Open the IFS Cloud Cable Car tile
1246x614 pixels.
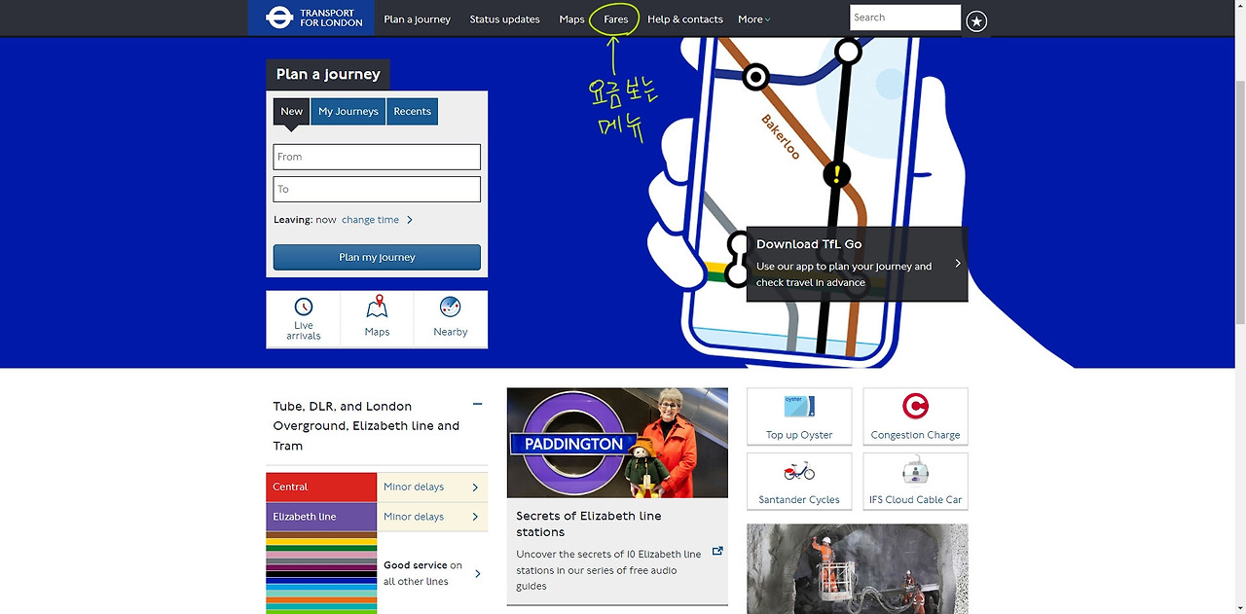[x=915, y=481]
